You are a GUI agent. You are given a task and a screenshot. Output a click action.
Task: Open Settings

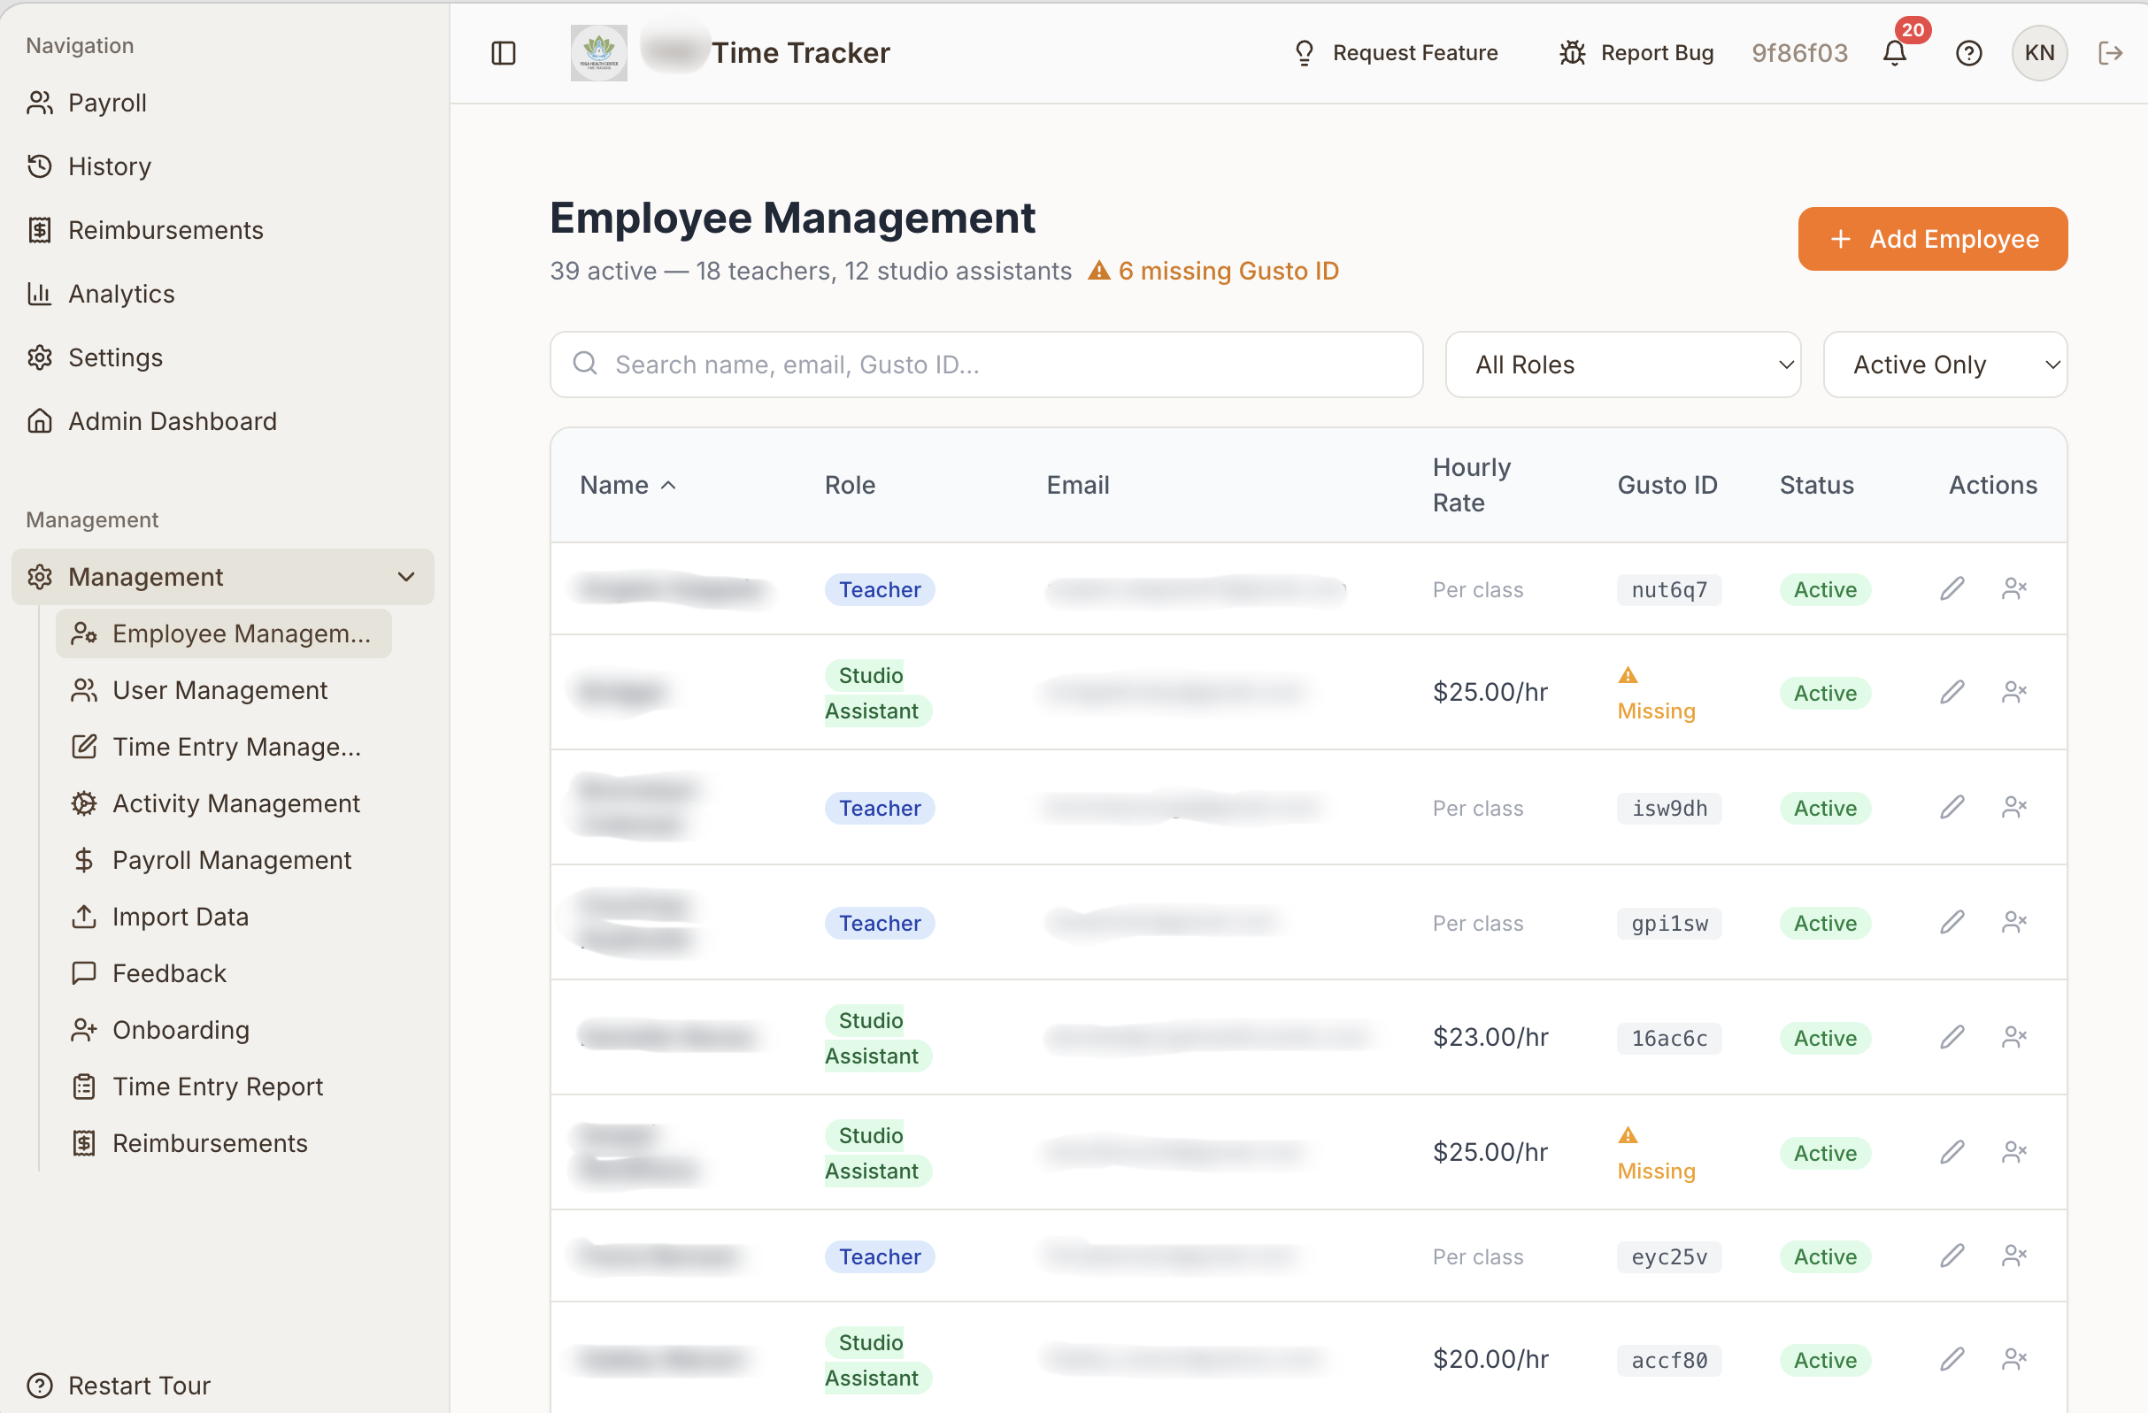(95, 357)
